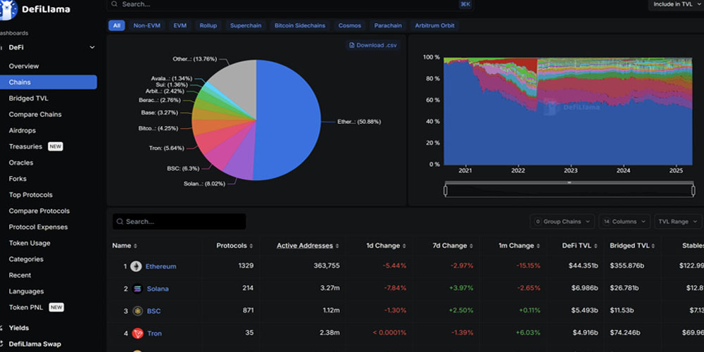The image size is (704, 352).
Task: Toggle the Rollup category filter
Action: [208, 26]
